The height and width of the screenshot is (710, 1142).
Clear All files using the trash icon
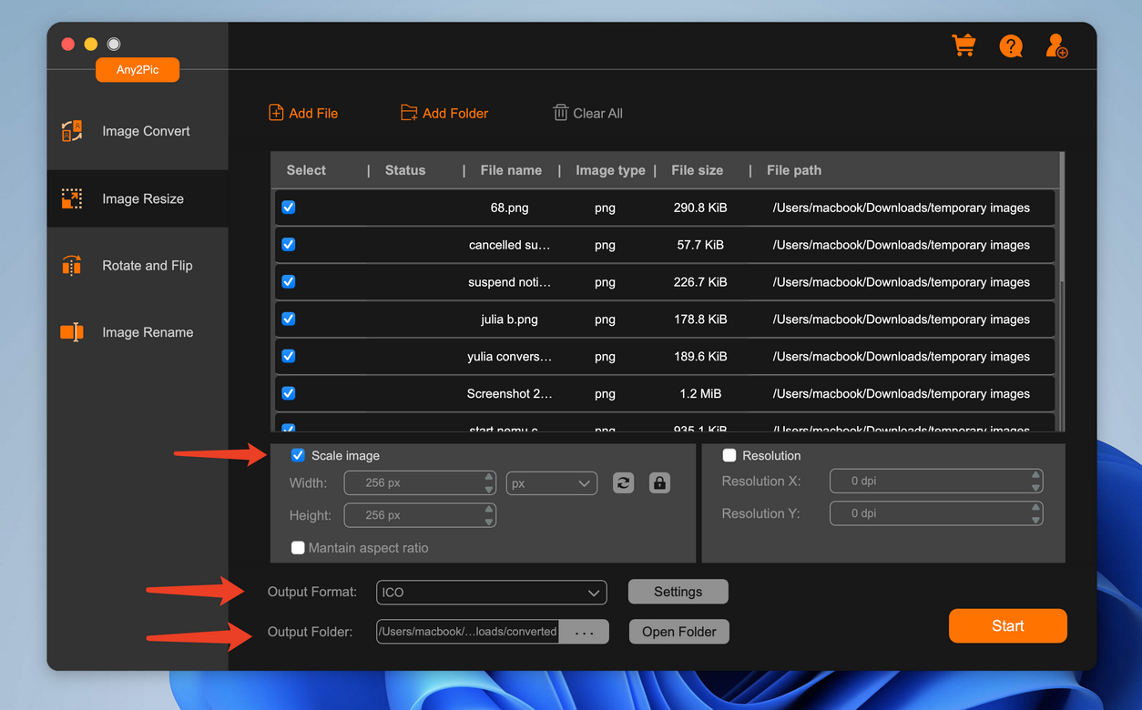(x=560, y=112)
